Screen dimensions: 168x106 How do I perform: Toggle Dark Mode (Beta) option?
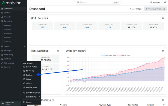(x=32, y=93)
